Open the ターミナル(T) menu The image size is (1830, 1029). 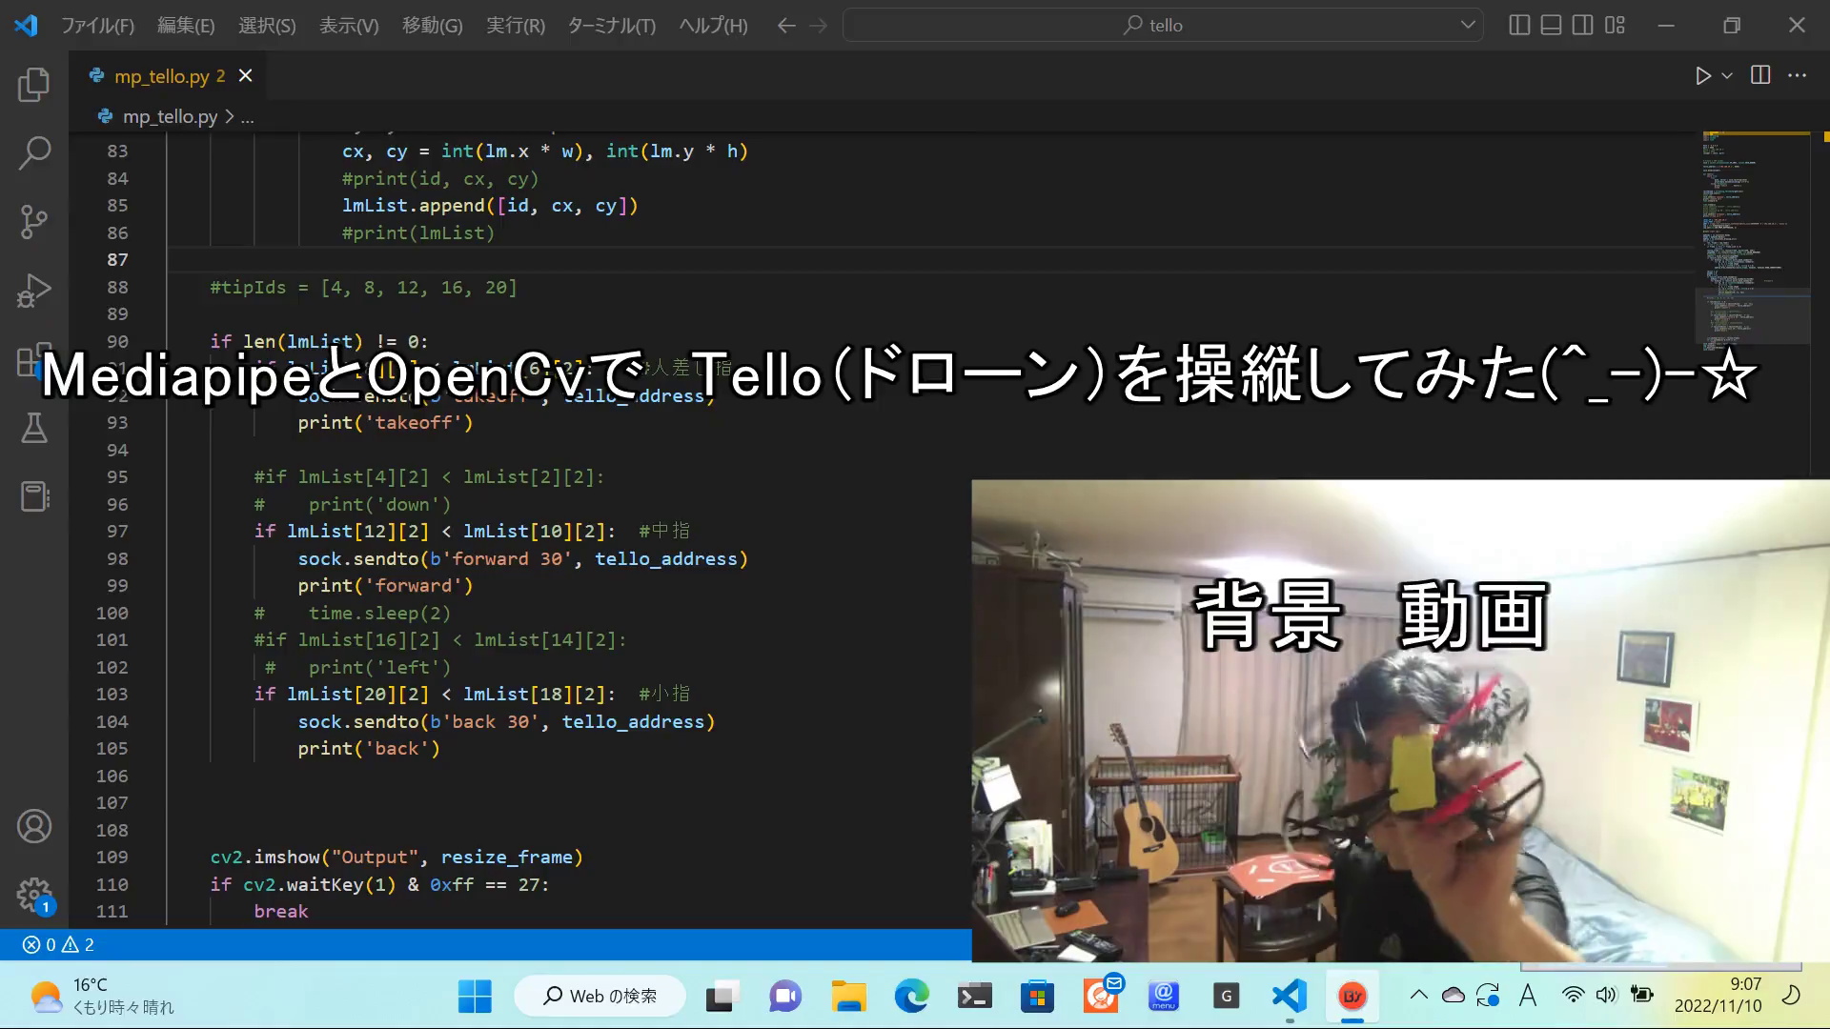point(612,26)
